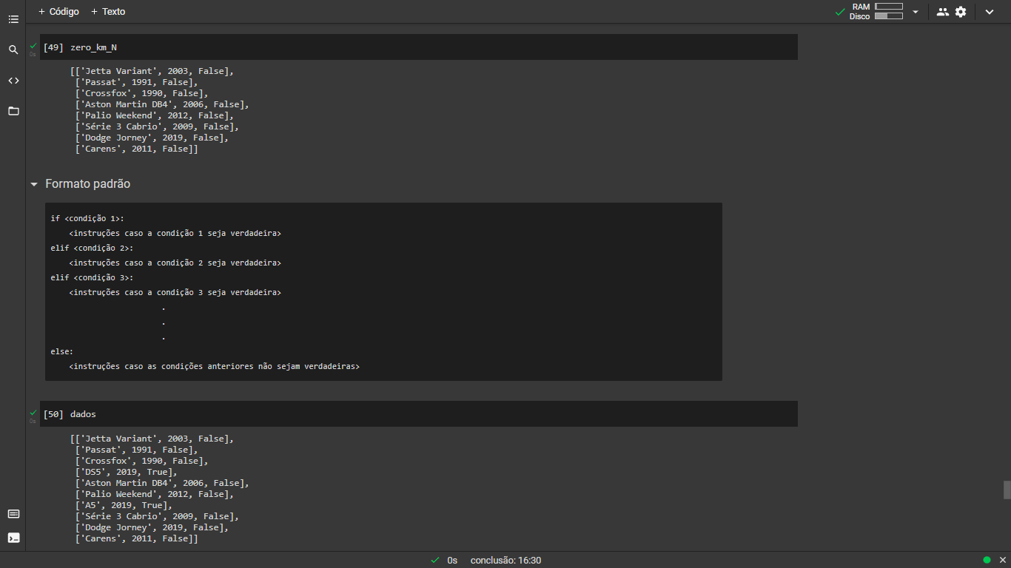Click the 'A5', 2019, True output row
The width and height of the screenshot is (1011, 568).
pos(124,505)
